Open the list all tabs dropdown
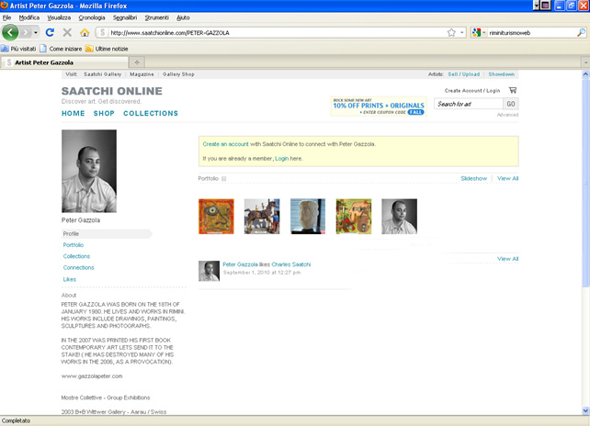The image size is (590, 426). [585, 62]
